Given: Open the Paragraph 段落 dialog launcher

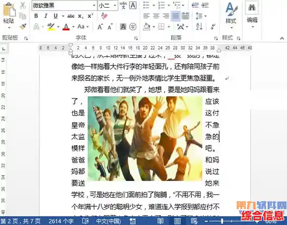Looking at the screenshot, I should point(216,38).
